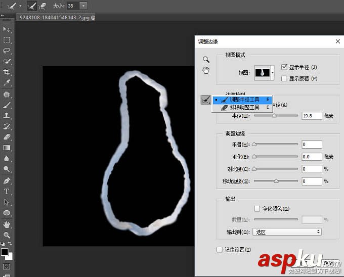
Task: Click the 羽化 value field 0.0
Action: (x=312, y=157)
